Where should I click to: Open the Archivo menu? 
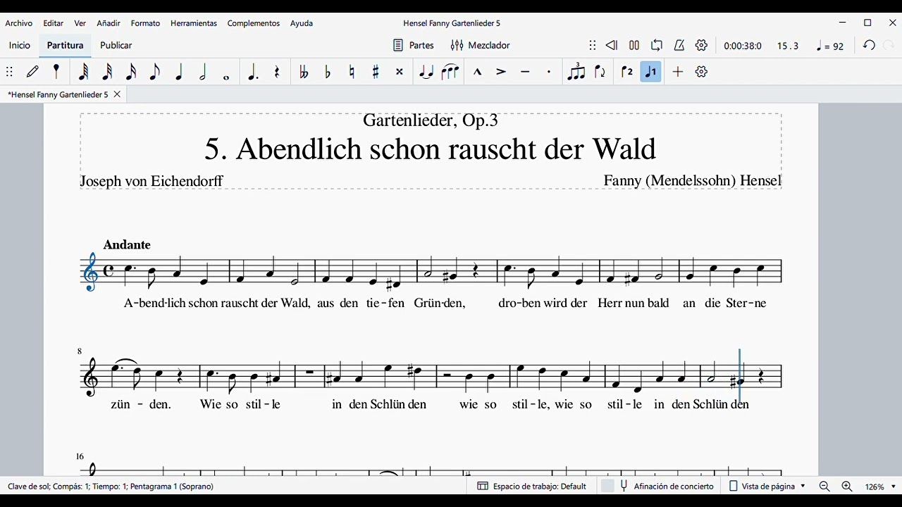[x=19, y=23]
